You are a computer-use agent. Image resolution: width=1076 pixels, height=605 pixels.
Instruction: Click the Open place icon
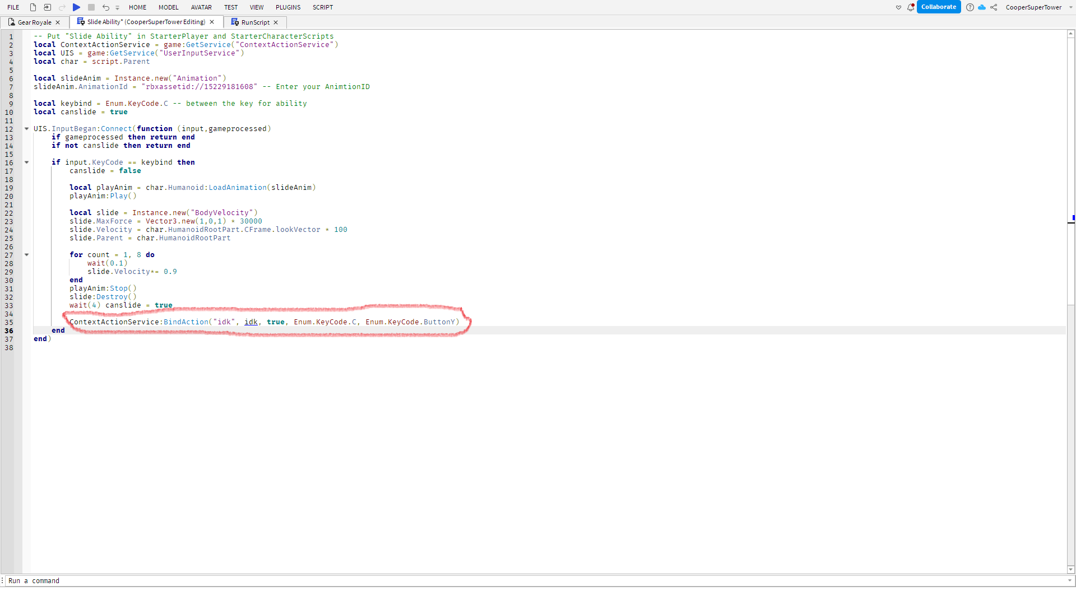point(48,7)
